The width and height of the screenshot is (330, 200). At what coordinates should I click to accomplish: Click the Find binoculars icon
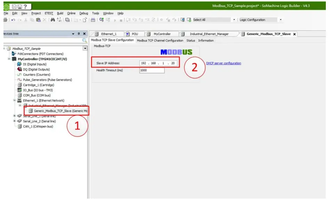53,20
